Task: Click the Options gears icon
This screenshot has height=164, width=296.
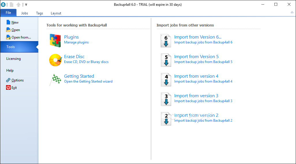Action: (x=8, y=80)
